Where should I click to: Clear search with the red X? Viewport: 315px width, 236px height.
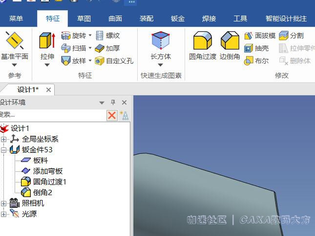tap(112, 115)
